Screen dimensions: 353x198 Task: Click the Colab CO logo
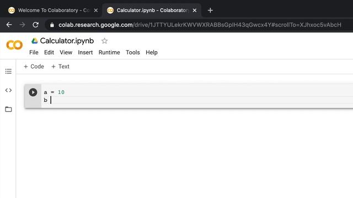pyautogui.click(x=14, y=45)
